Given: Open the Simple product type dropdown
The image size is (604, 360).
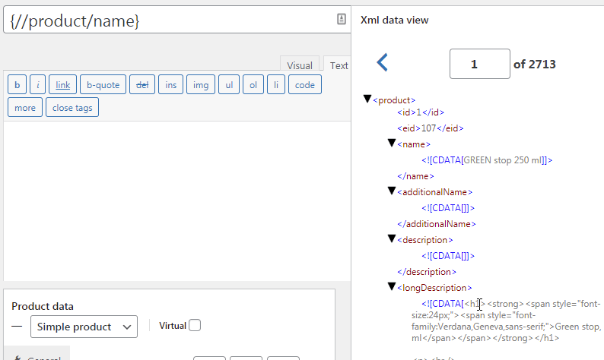Looking at the screenshot, I should [x=84, y=327].
